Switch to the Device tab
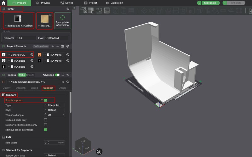252x157 pixels. pyautogui.click(x=67, y=3)
